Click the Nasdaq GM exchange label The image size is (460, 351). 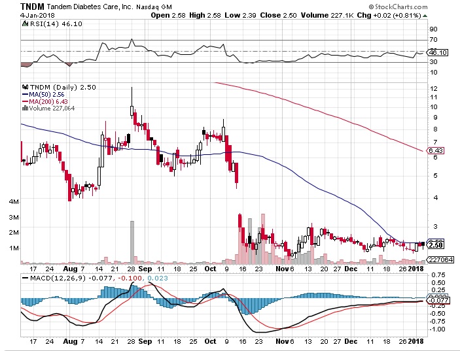pos(154,7)
